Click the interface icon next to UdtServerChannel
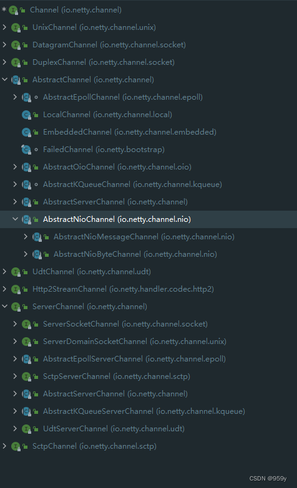 point(26,429)
